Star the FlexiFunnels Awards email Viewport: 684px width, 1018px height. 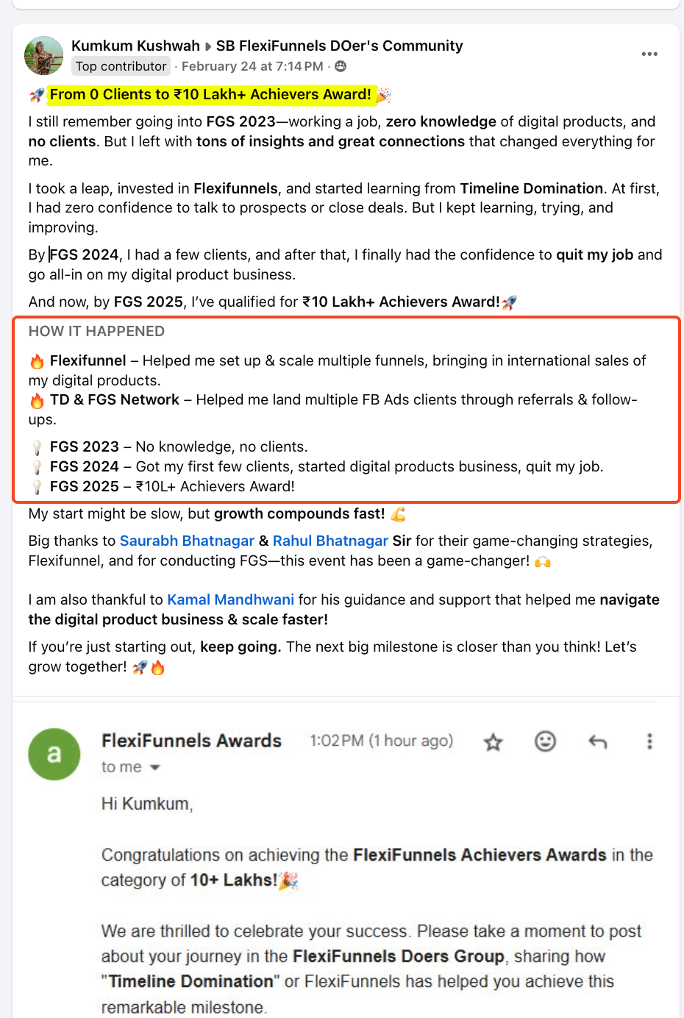point(493,742)
